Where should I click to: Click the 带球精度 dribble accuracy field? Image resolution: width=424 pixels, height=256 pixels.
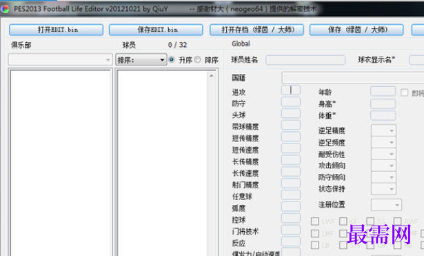[x=291, y=125]
